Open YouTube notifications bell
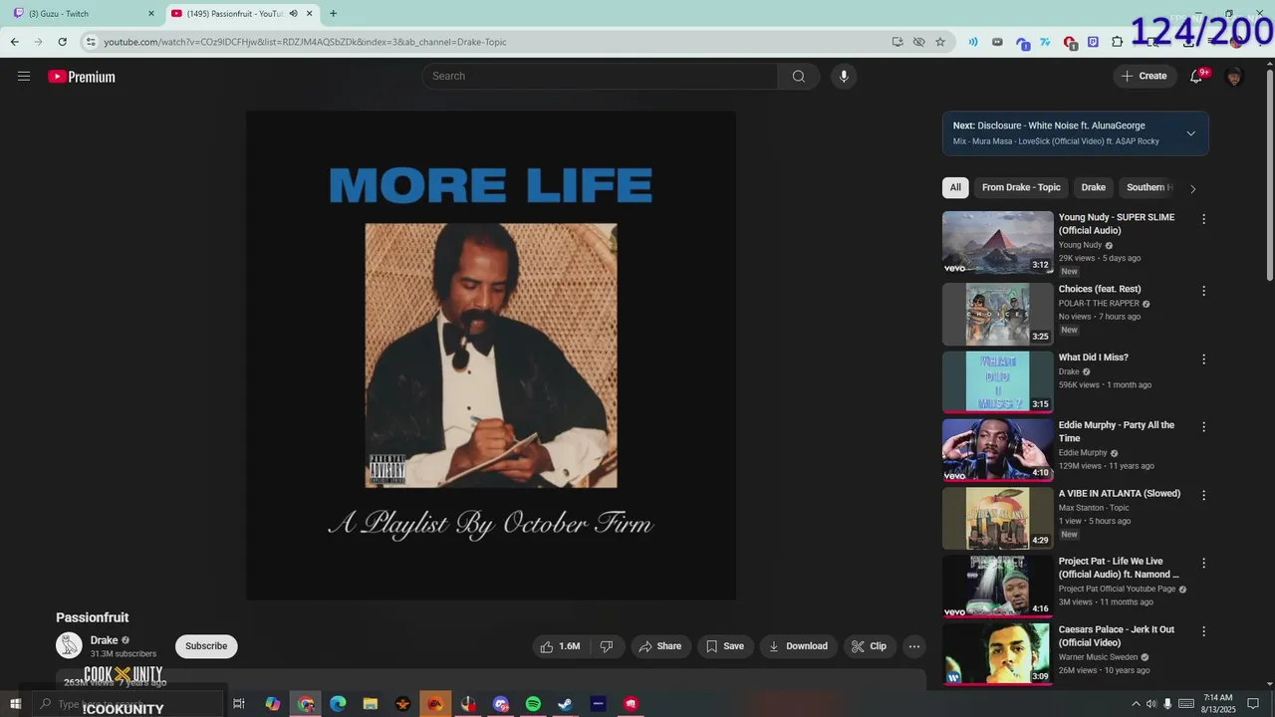The width and height of the screenshot is (1275, 717). (1197, 77)
